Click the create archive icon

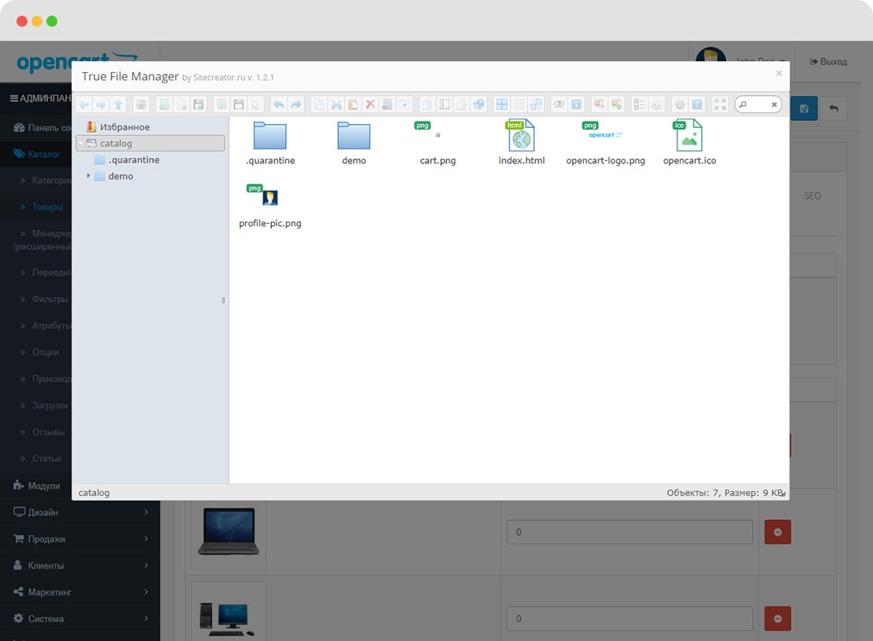(616, 104)
